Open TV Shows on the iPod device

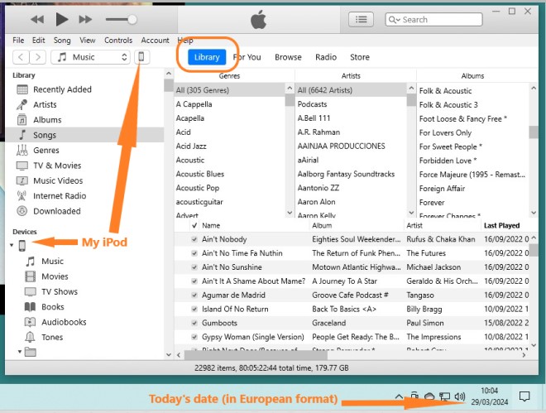click(x=60, y=292)
